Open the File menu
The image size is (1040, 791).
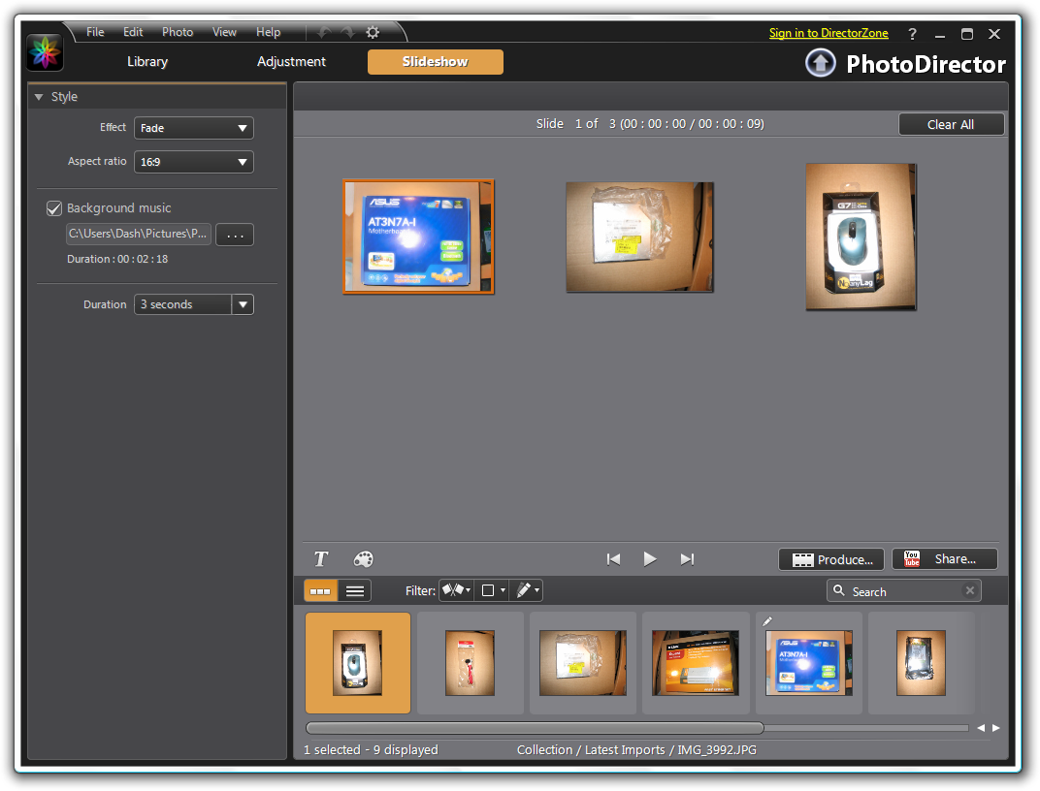[95, 32]
